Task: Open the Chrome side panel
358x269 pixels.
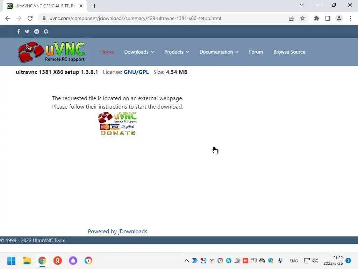Action: click(328, 18)
